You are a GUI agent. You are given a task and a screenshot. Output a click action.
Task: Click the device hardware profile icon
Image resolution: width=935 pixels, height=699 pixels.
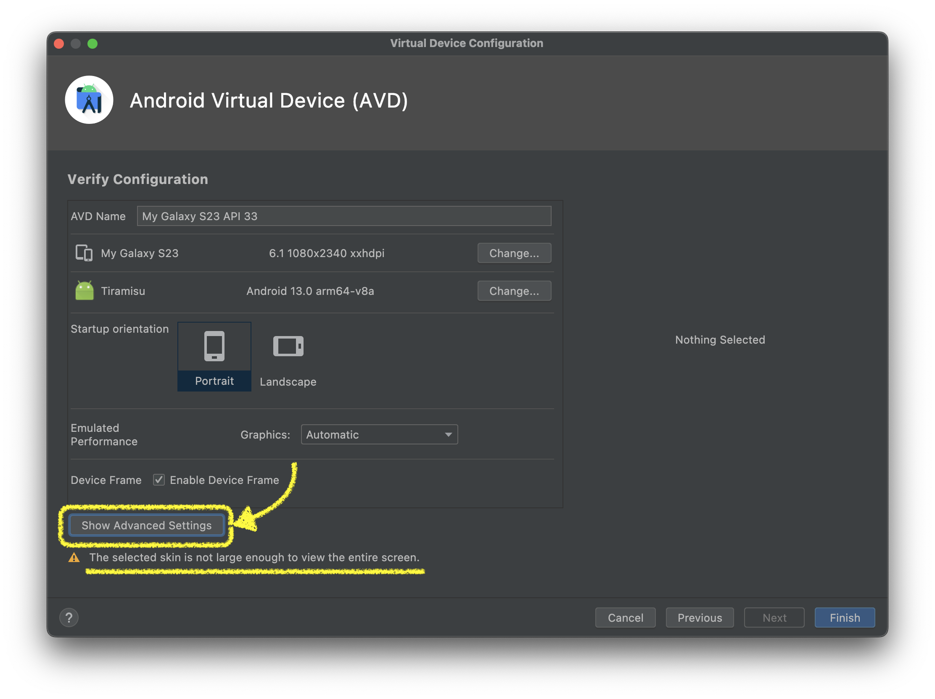point(84,253)
